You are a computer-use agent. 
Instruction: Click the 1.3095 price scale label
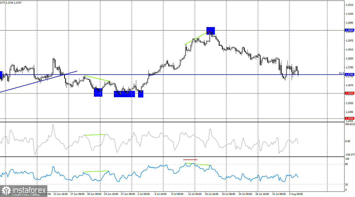pos(349,23)
